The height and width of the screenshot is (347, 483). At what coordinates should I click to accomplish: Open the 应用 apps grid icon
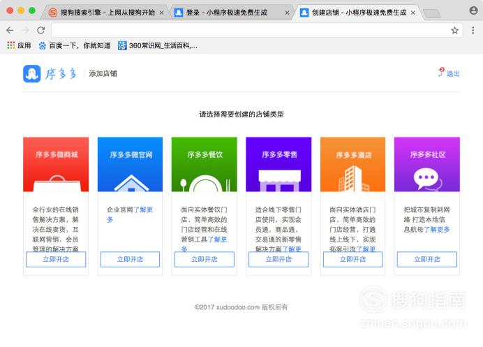coord(10,45)
